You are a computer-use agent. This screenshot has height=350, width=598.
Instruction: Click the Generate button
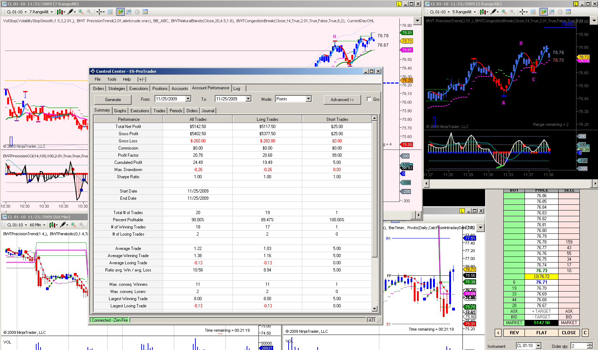(x=113, y=100)
